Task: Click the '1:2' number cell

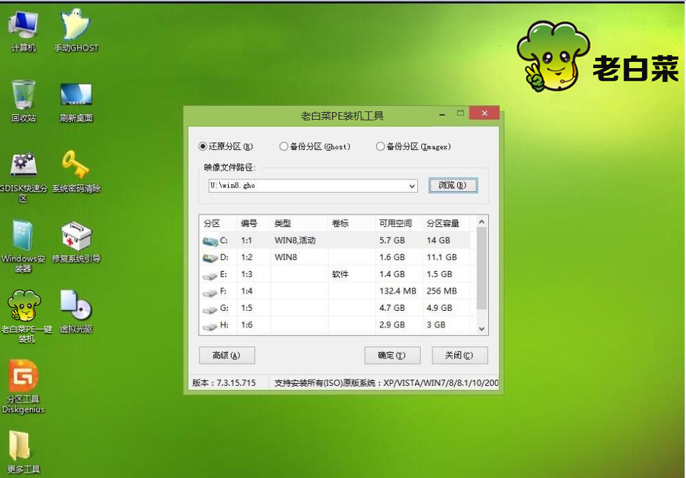Action: point(246,257)
